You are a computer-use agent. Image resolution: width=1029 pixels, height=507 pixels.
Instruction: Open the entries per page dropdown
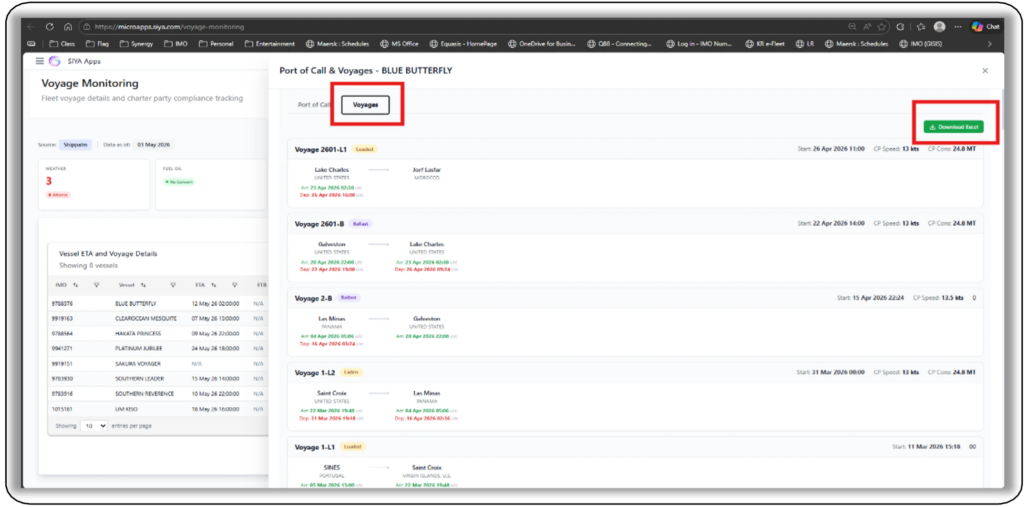(x=93, y=426)
